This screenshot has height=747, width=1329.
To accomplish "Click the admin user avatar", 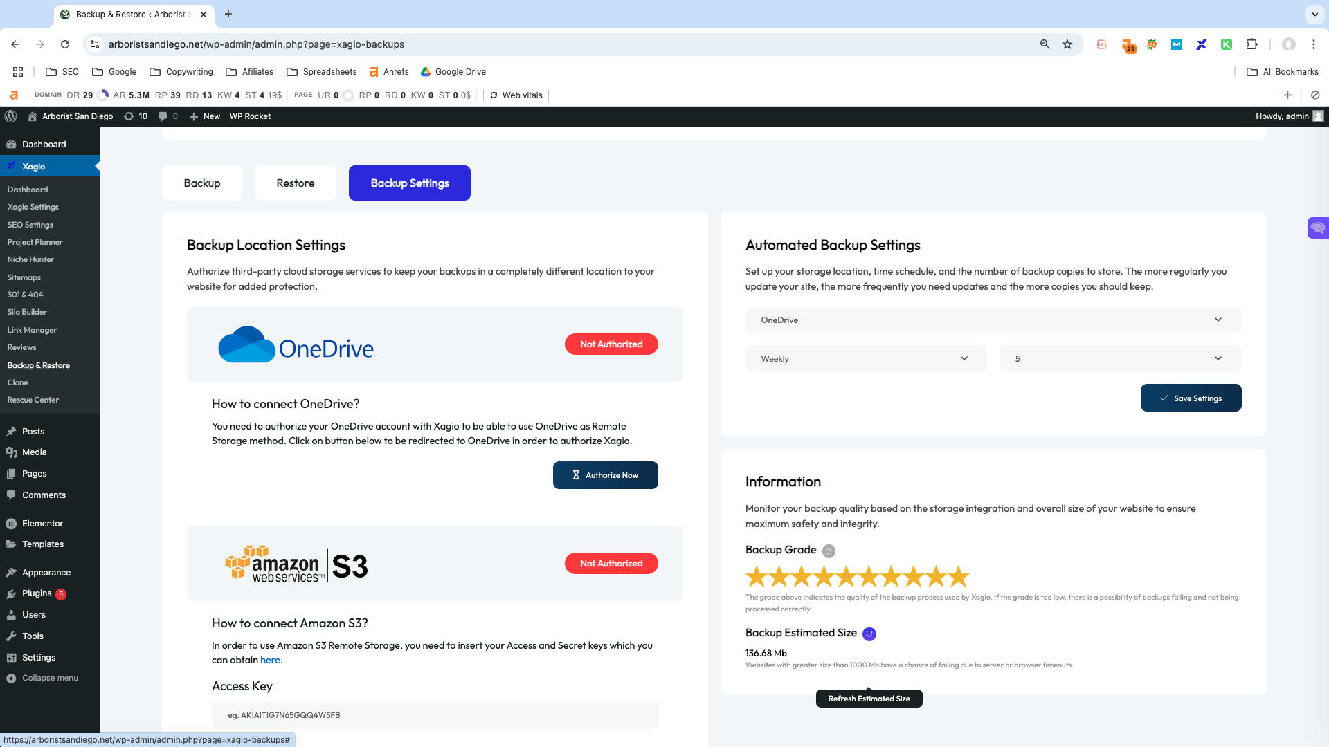I will coord(1318,116).
